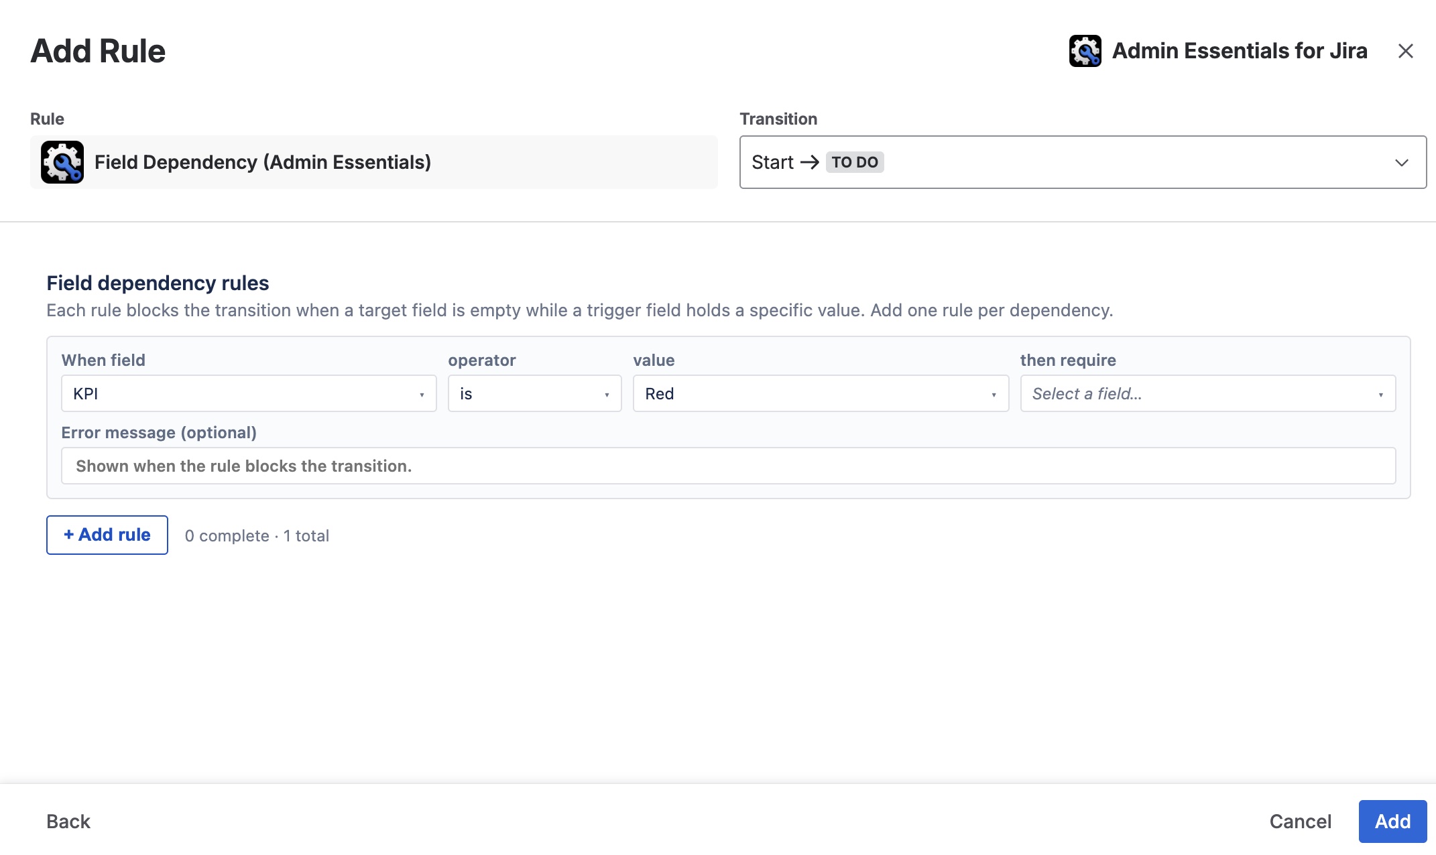
Task: Open the Transition dropdown
Action: (1083, 162)
